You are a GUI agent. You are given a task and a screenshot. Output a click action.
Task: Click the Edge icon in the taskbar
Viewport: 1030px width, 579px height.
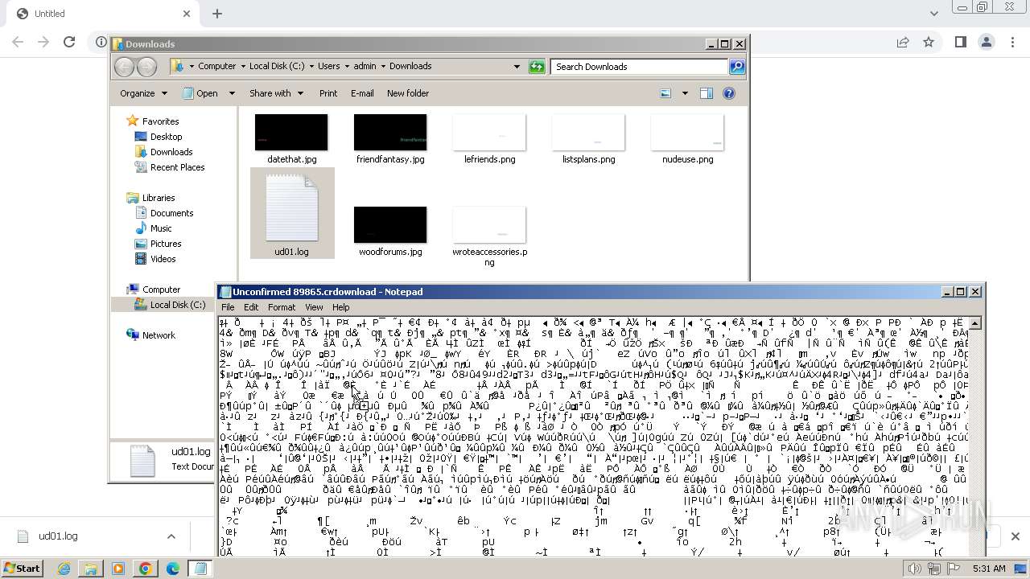172,569
